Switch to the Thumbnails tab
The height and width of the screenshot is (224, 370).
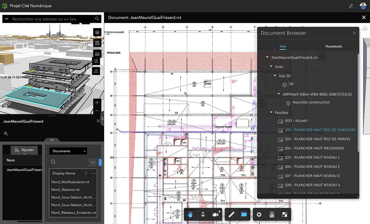(x=334, y=47)
